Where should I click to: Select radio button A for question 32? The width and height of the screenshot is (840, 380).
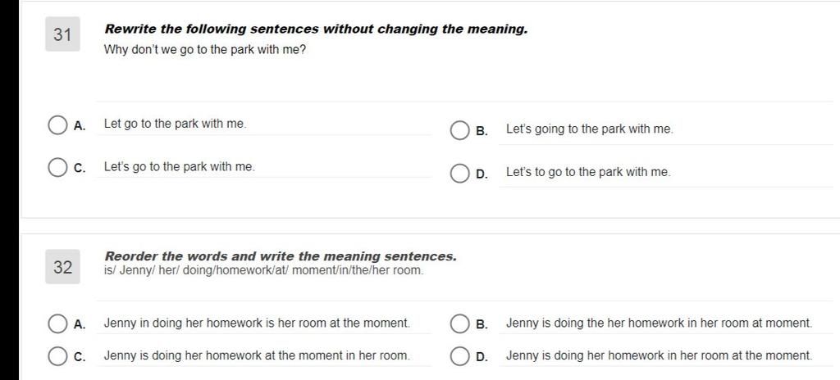(x=57, y=324)
